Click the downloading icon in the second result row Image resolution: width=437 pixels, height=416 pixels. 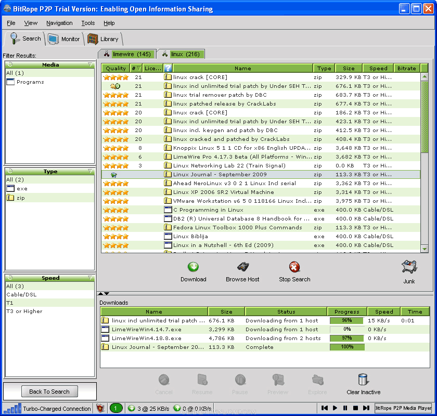(x=115, y=86)
